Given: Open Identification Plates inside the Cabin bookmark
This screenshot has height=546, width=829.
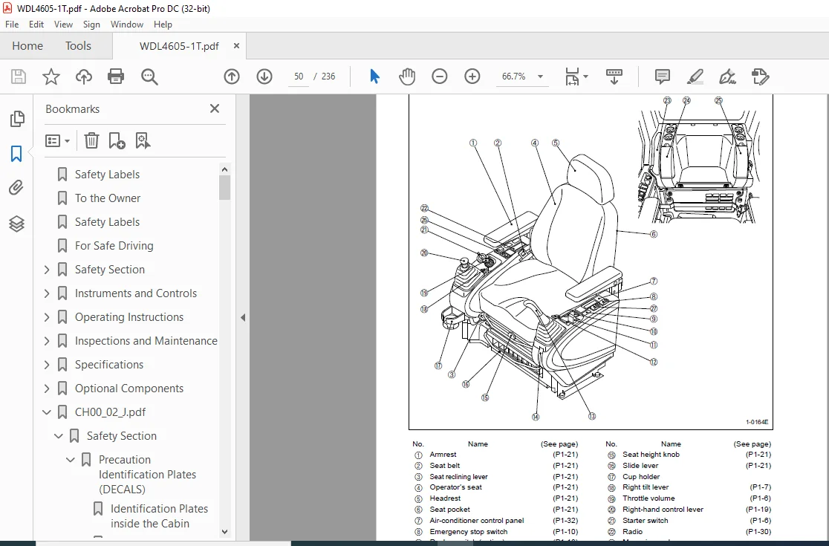Looking at the screenshot, I should click(x=159, y=516).
